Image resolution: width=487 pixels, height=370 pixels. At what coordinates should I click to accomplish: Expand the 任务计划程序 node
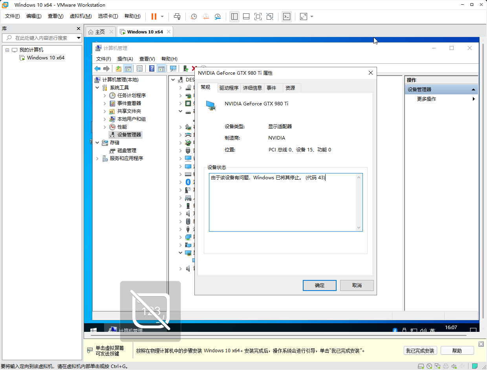point(104,96)
